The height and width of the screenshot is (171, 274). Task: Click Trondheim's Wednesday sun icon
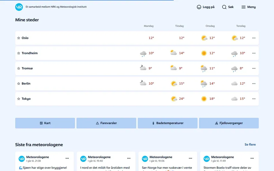pos(204,53)
